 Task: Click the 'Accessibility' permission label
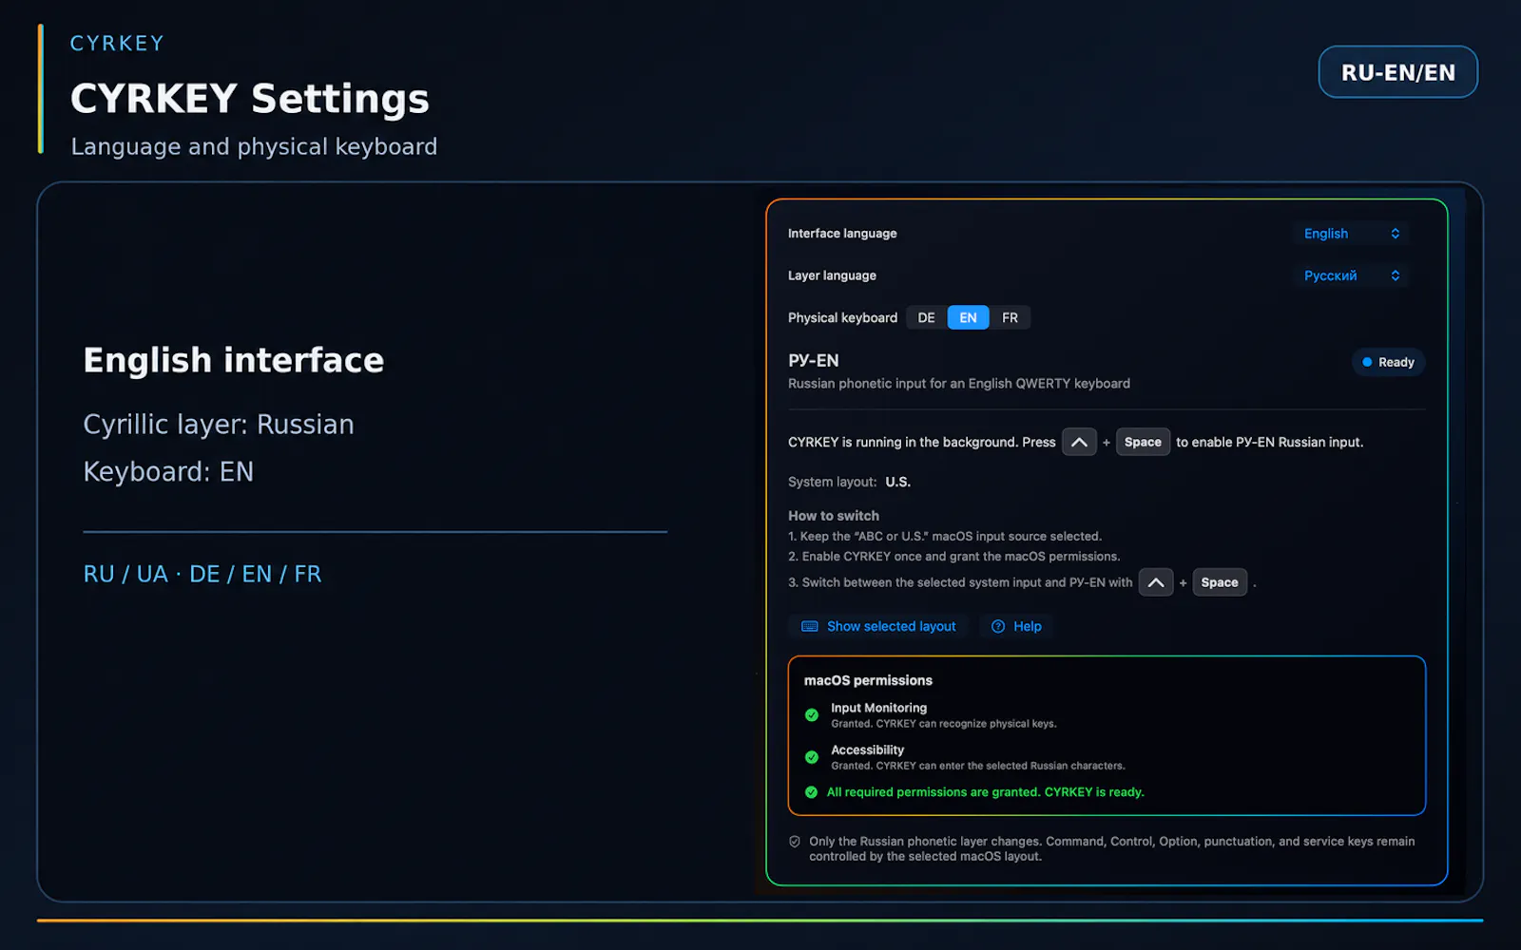(x=867, y=750)
